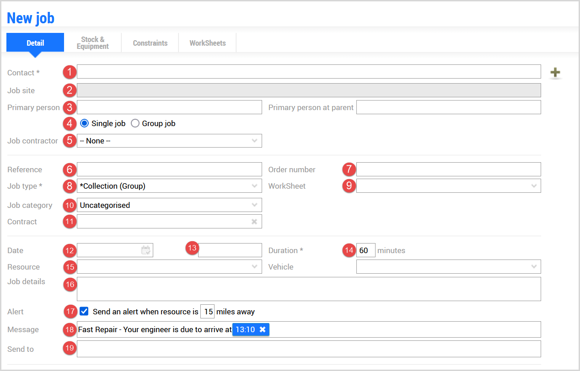580x371 pixels.
Task: Click the time field next to Date
Action: (x=230, y=250)
